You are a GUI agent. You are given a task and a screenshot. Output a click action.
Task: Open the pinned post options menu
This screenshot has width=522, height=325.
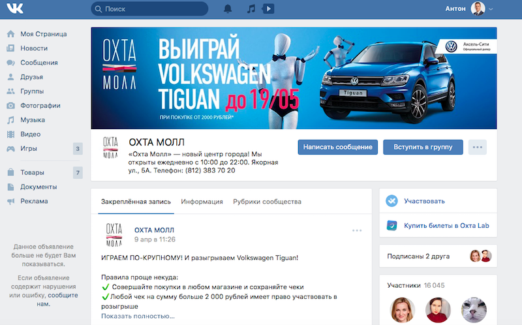point(357,230)
